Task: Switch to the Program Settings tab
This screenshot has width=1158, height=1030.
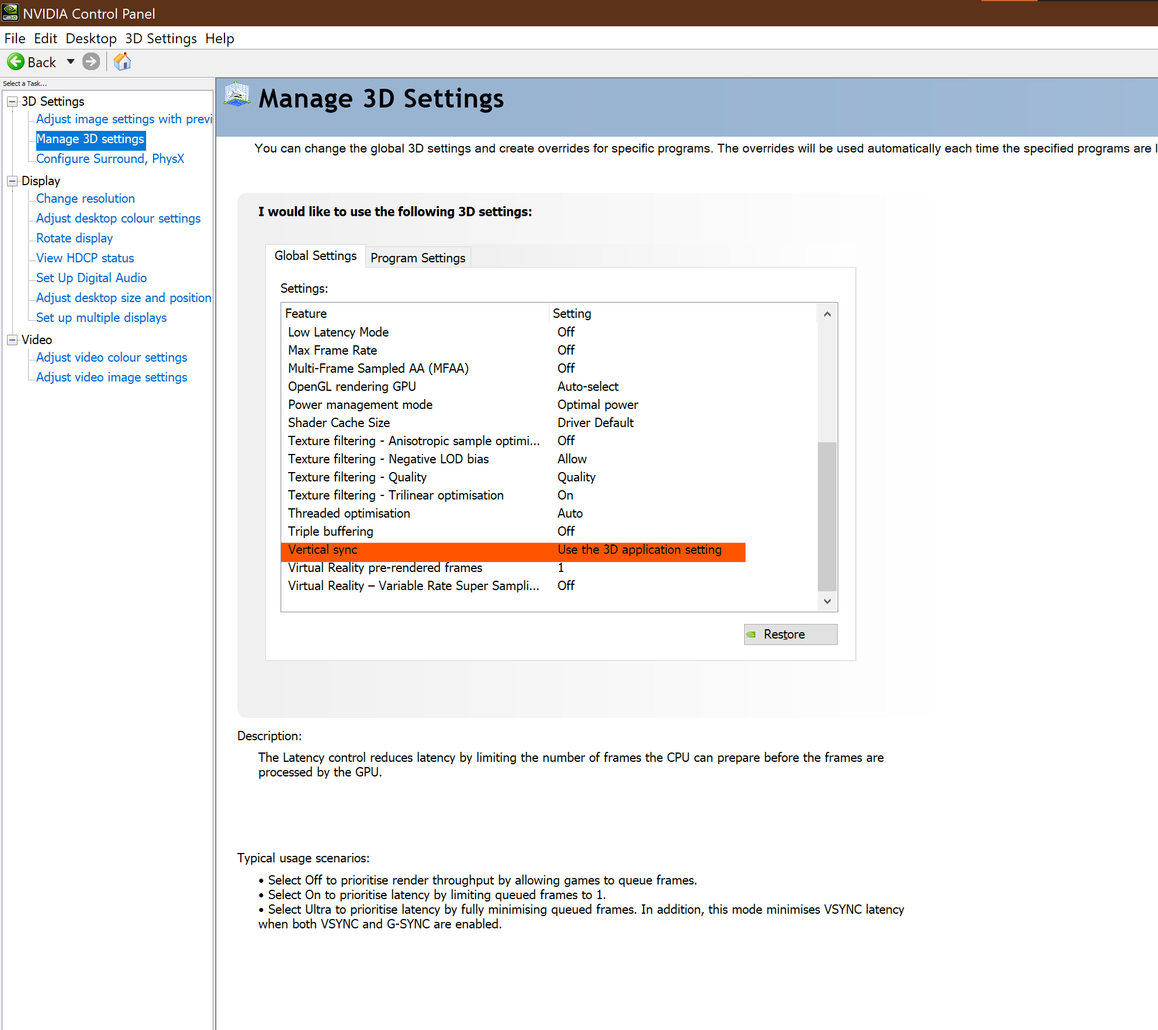Action: 417,258
